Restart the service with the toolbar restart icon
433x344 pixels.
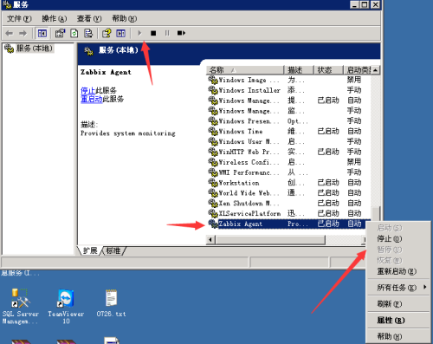coord(181,33)
